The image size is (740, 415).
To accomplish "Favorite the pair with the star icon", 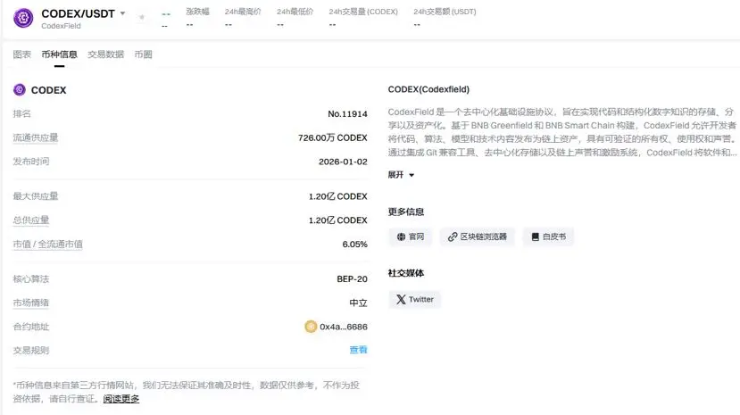I will 142,18.
